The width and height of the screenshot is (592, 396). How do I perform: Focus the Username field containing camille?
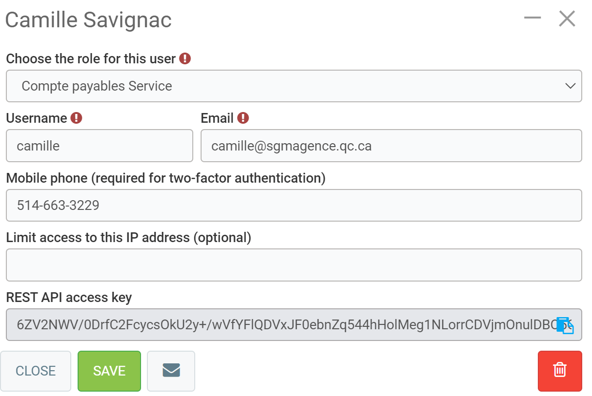coord(100,146)
